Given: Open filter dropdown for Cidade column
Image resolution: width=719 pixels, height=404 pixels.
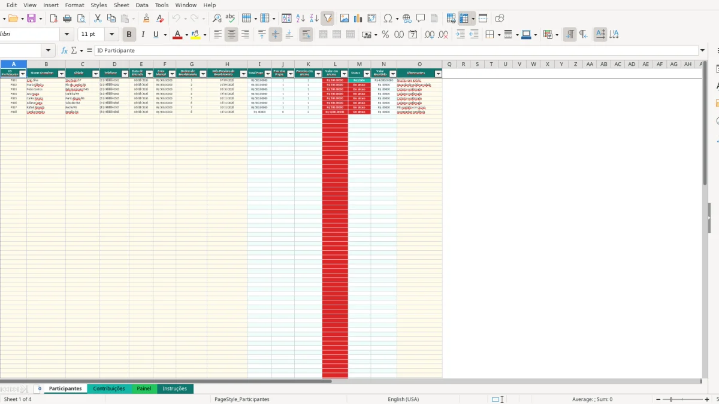Looking at the screenshot, I should (96, 74).
